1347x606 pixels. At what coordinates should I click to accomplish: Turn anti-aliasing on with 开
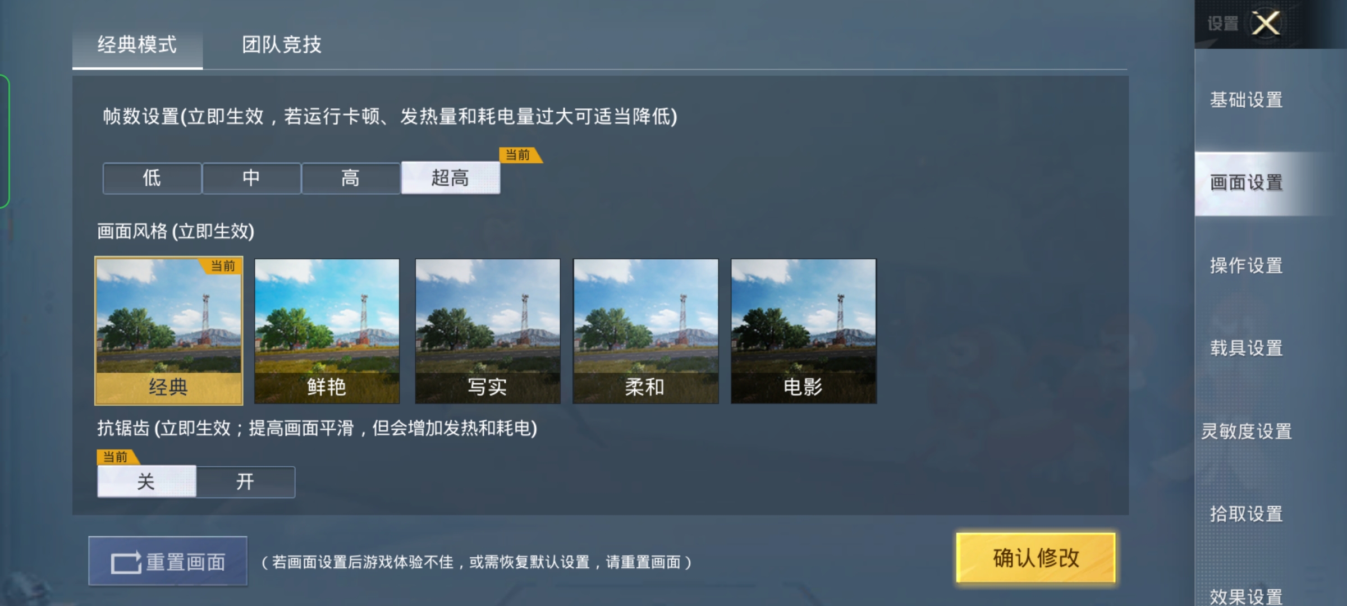pos(245,481)
